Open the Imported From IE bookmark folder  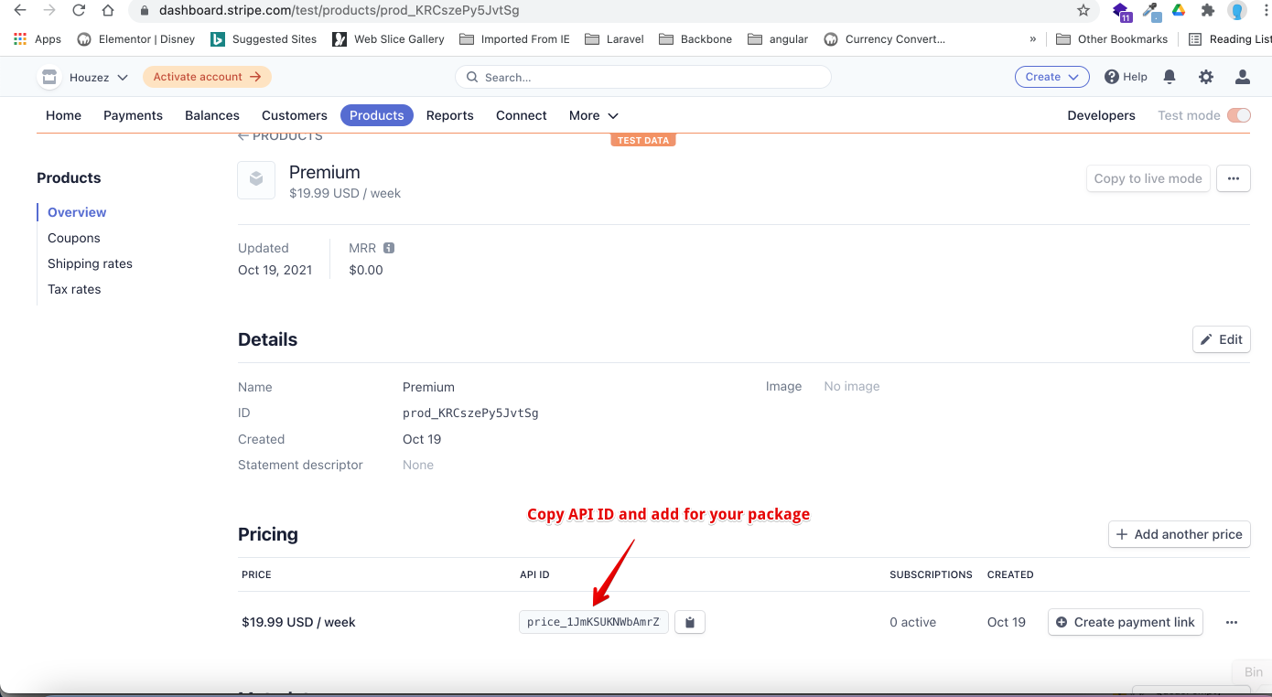coord(514,39)
